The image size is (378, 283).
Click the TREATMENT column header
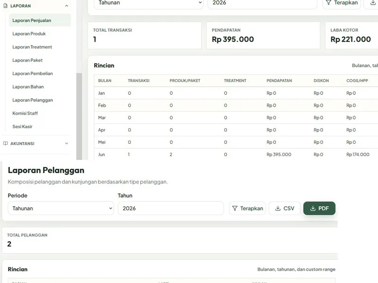coord(235,81)
